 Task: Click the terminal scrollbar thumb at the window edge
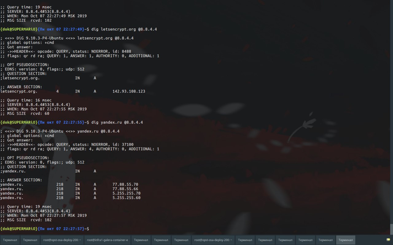391,229
